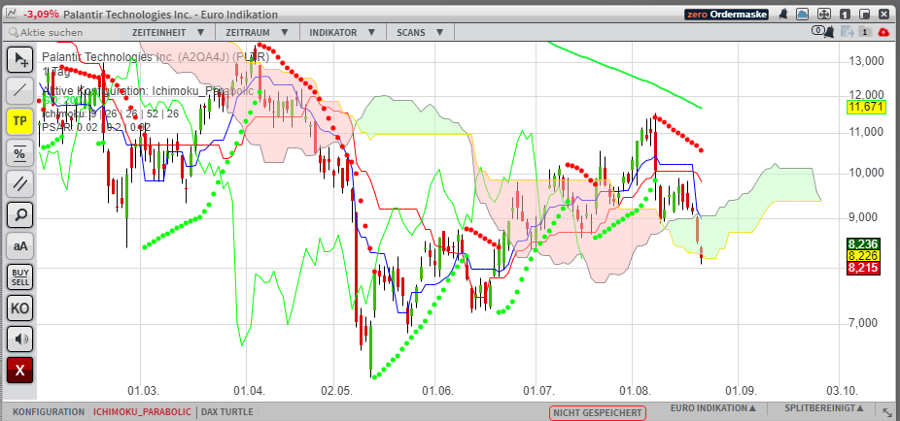Select the parallel channel lines tool
Viewport: 900px width, 421px height.
[x=20, y=183]
